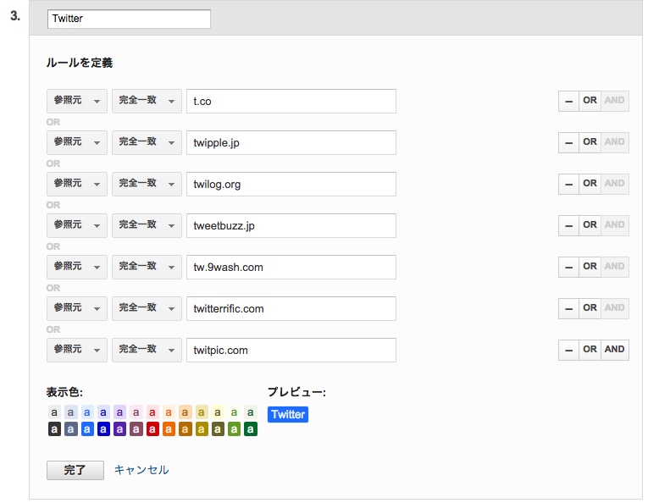This screenshot has height=503, width=648.
Task: Open 参照元 dropdown in the tw.9wash.com row
Action: tap(77, 268)
